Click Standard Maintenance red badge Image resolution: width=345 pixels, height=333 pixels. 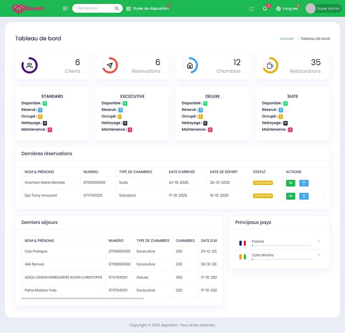[50, 130]
